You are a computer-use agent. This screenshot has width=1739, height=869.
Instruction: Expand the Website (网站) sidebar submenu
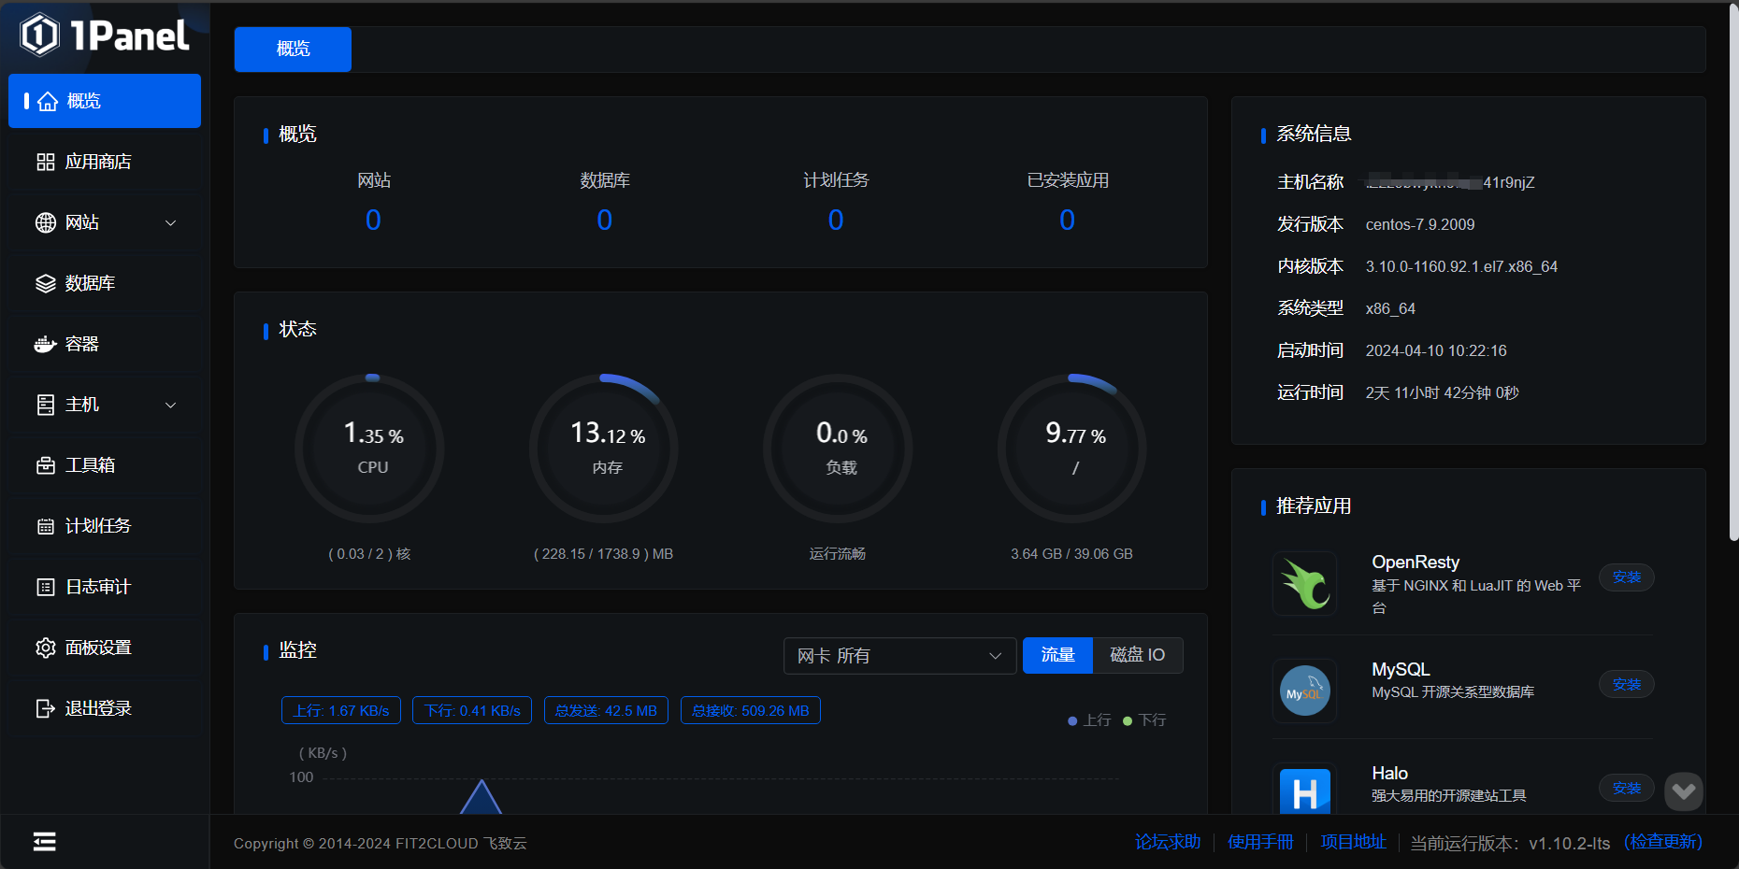170,222
